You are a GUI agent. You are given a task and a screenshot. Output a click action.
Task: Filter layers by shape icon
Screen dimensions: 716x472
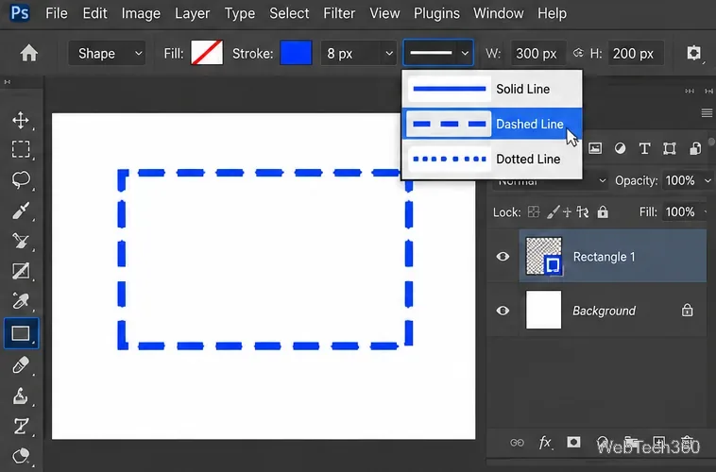coord(670,148)
